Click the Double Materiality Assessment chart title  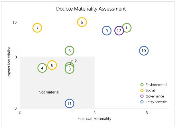[91, 9]
